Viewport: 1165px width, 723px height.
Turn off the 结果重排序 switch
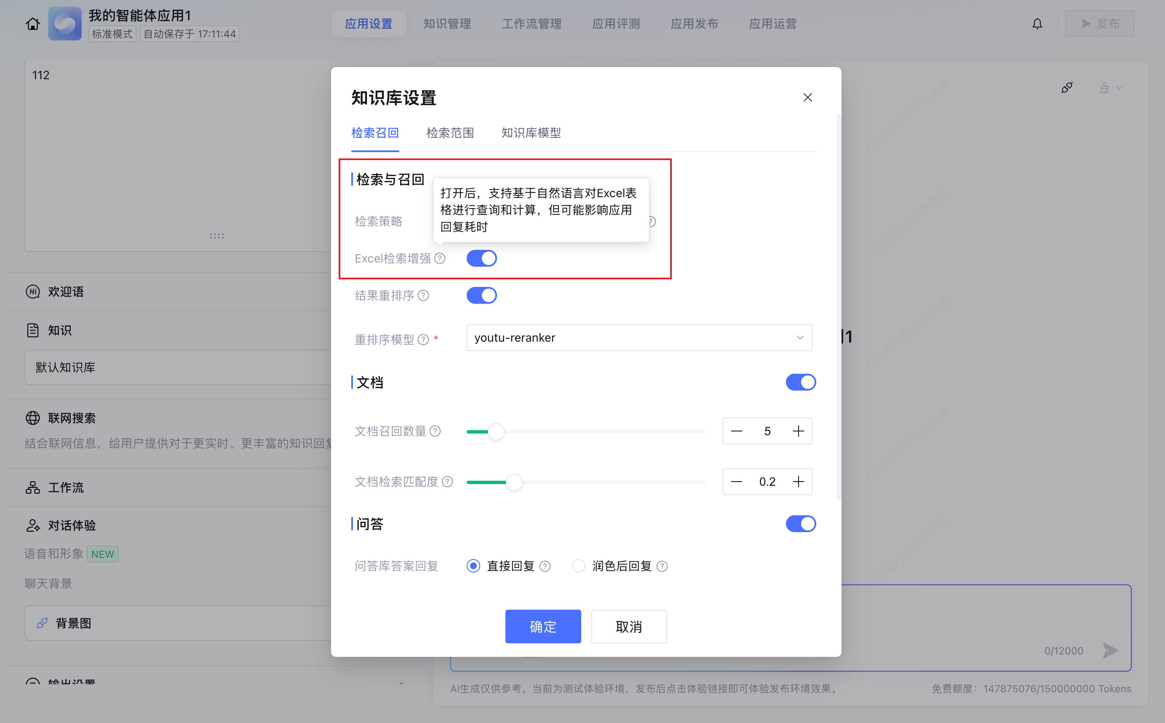[x=481, y=295]
